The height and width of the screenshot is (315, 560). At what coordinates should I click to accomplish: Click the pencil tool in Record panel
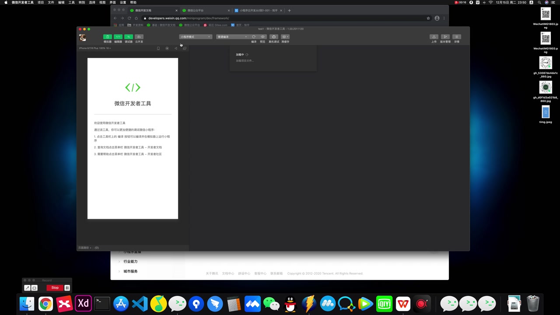tap(27, 288)
